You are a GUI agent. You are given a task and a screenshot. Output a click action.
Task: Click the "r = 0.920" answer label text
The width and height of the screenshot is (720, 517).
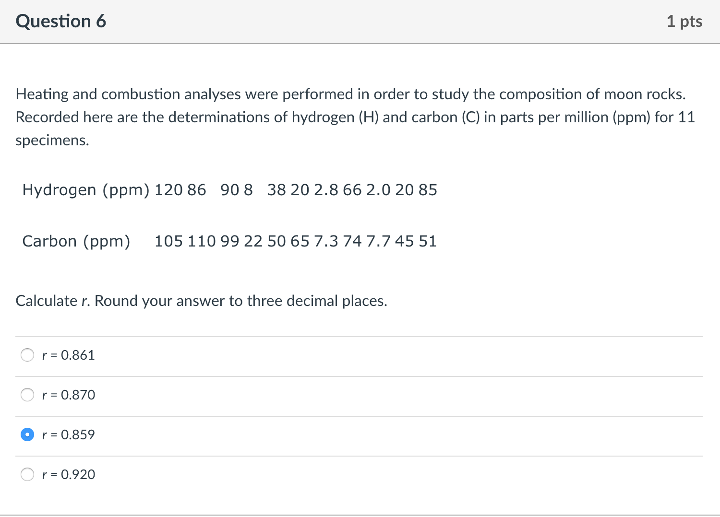pos(69,474)
